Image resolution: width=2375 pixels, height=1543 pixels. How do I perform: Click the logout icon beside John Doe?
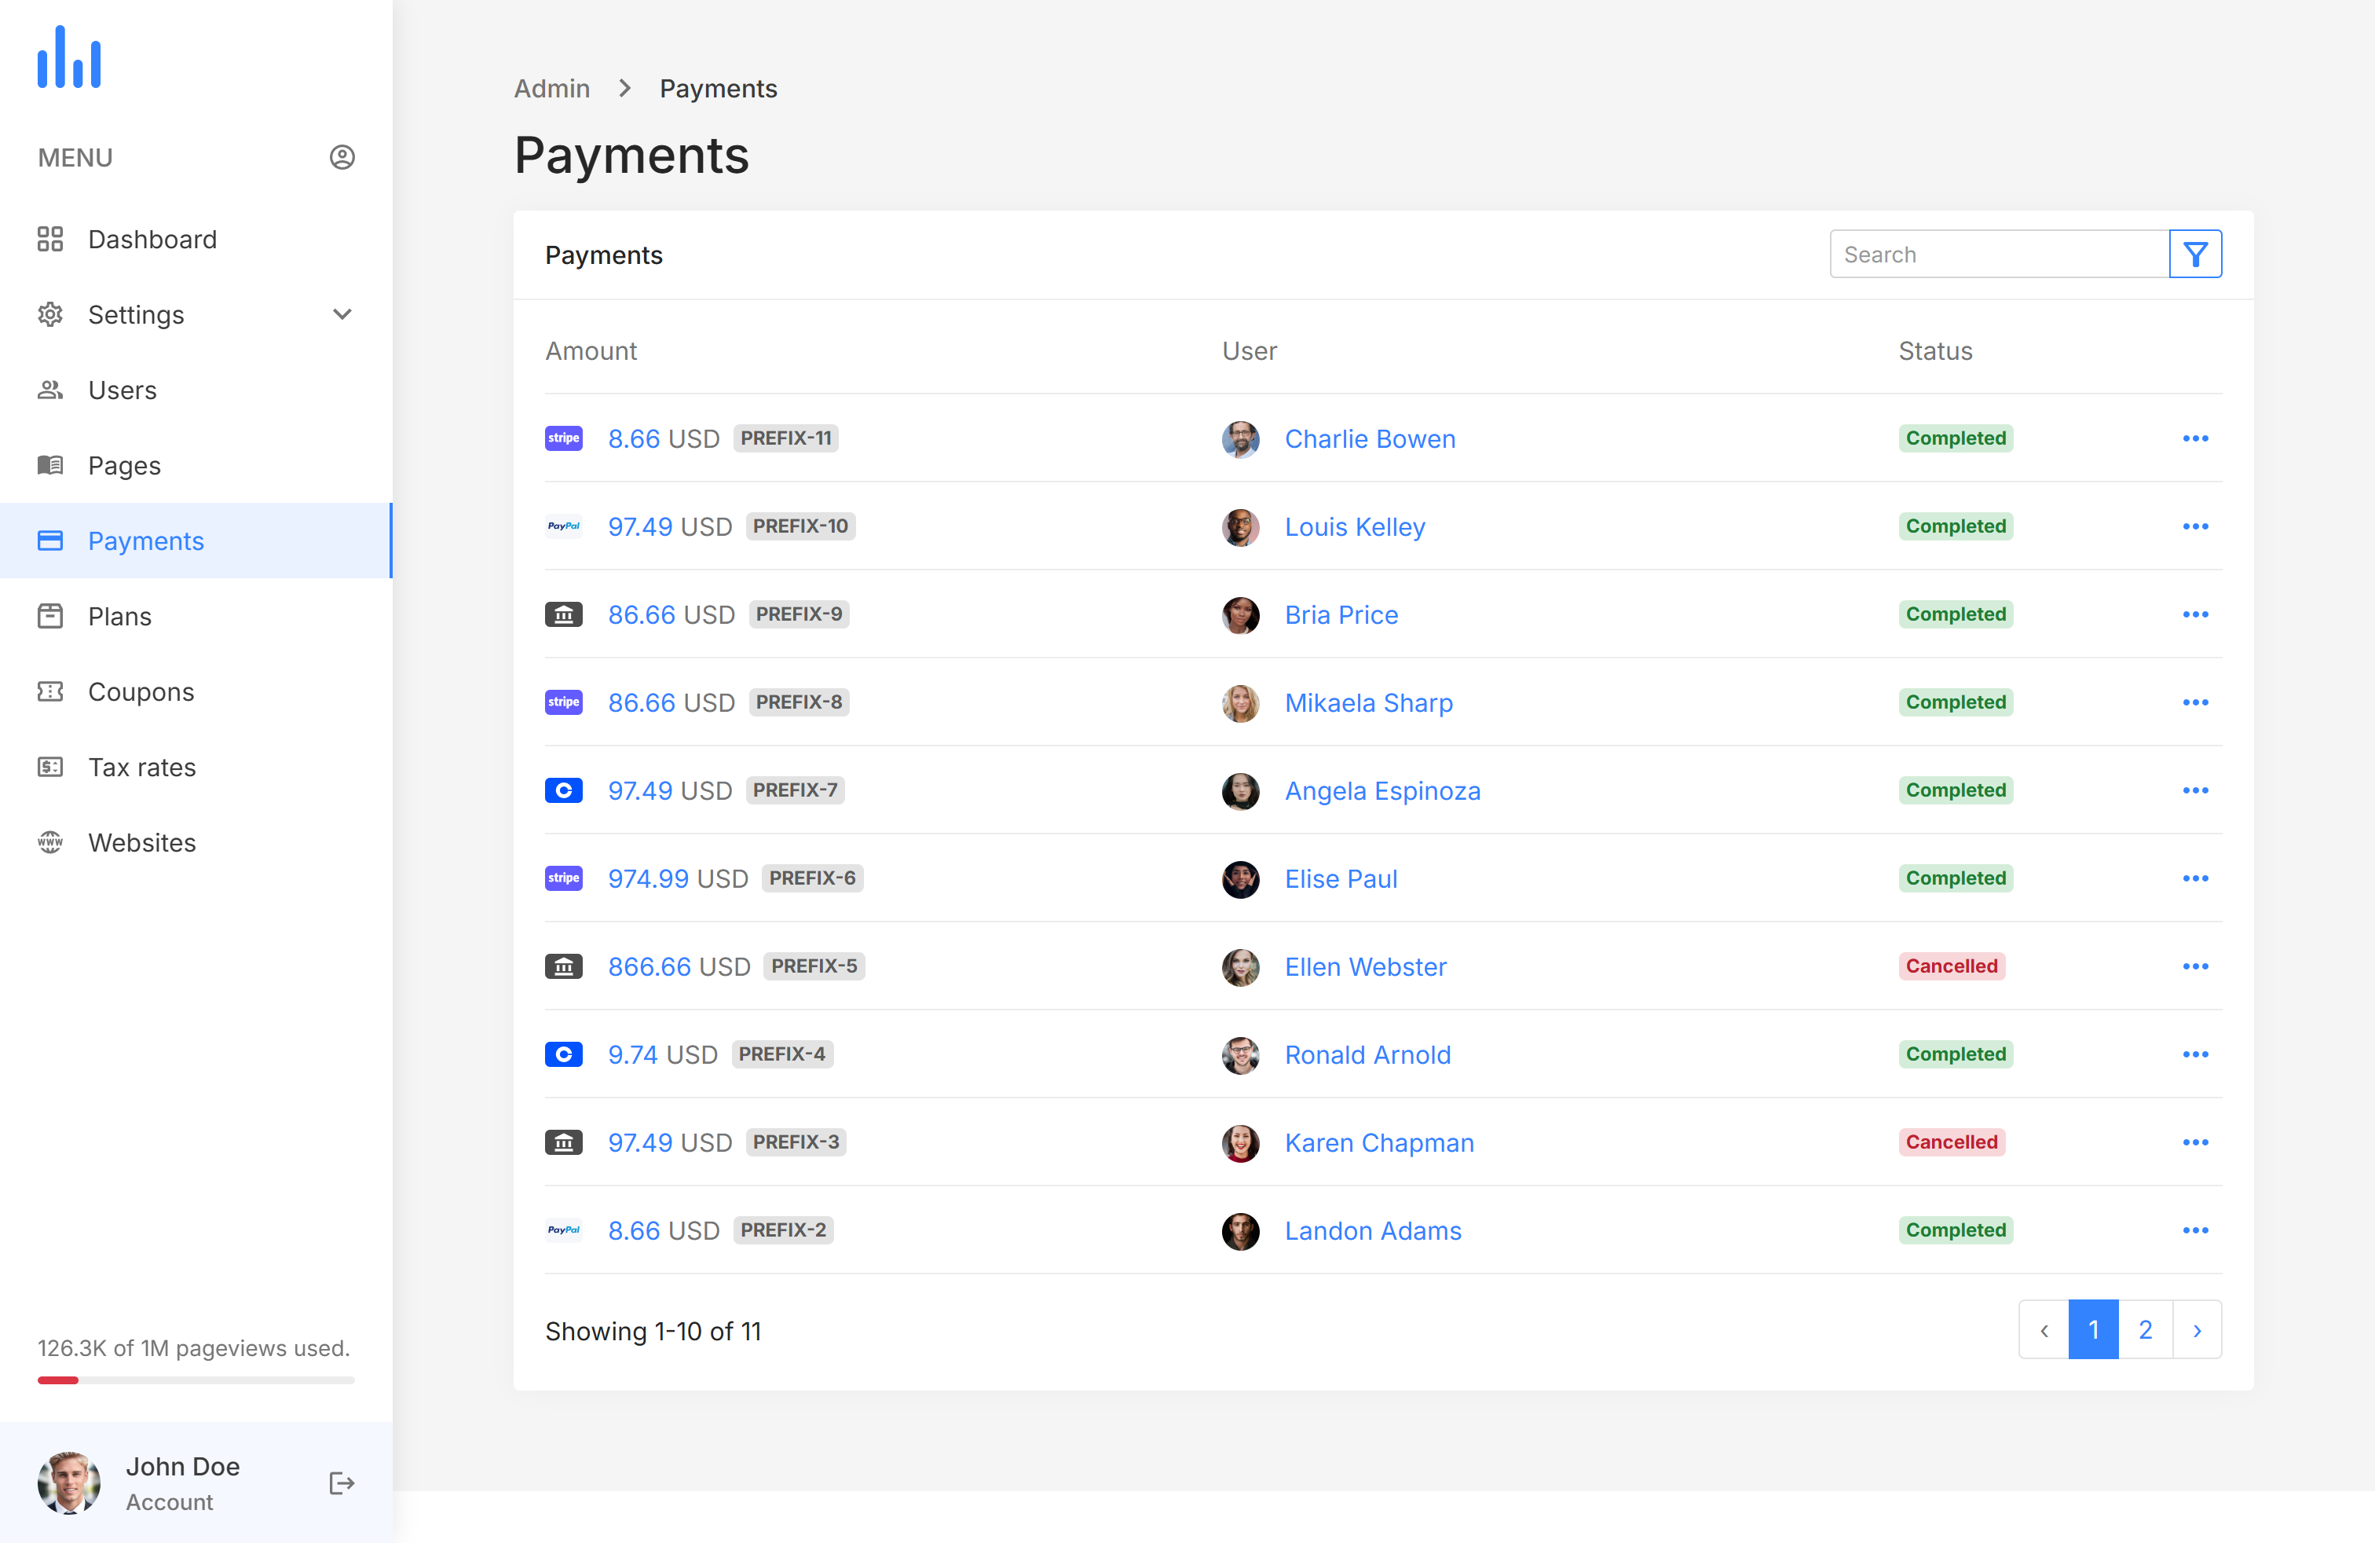342,1483
